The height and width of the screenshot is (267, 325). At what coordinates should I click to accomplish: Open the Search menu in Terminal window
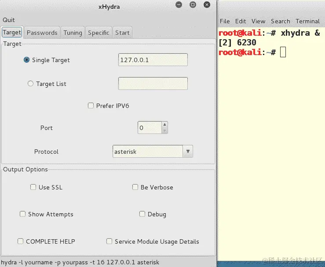281,21
